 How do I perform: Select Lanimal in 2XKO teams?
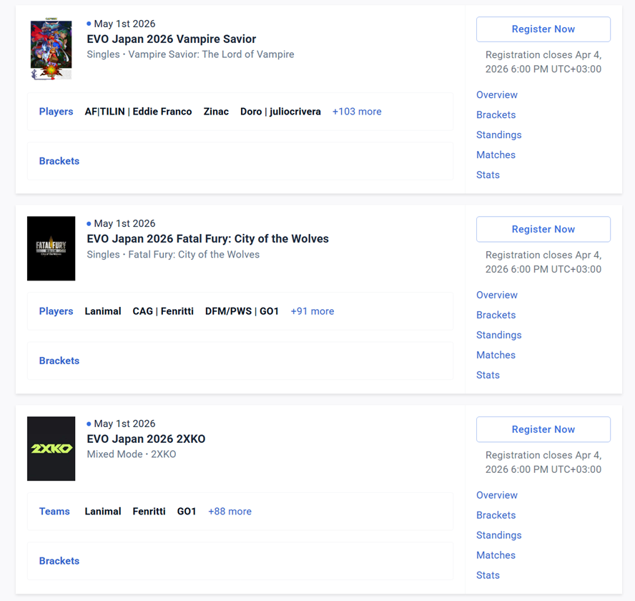[103, 512]
